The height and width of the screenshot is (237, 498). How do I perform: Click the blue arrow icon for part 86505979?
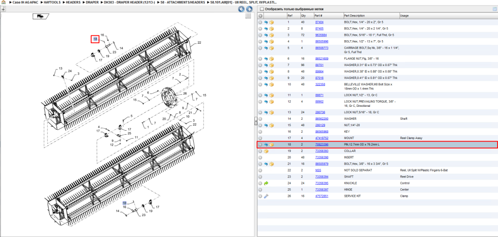266,164
